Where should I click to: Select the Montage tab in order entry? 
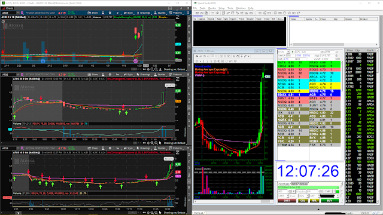pyautogui.click(x=284, y=183)
